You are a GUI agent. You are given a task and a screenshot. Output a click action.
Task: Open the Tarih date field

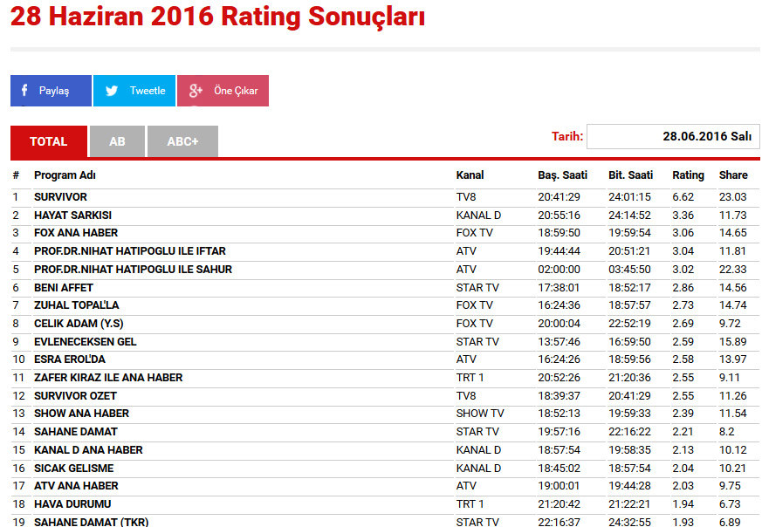click(x=673, y=136)
